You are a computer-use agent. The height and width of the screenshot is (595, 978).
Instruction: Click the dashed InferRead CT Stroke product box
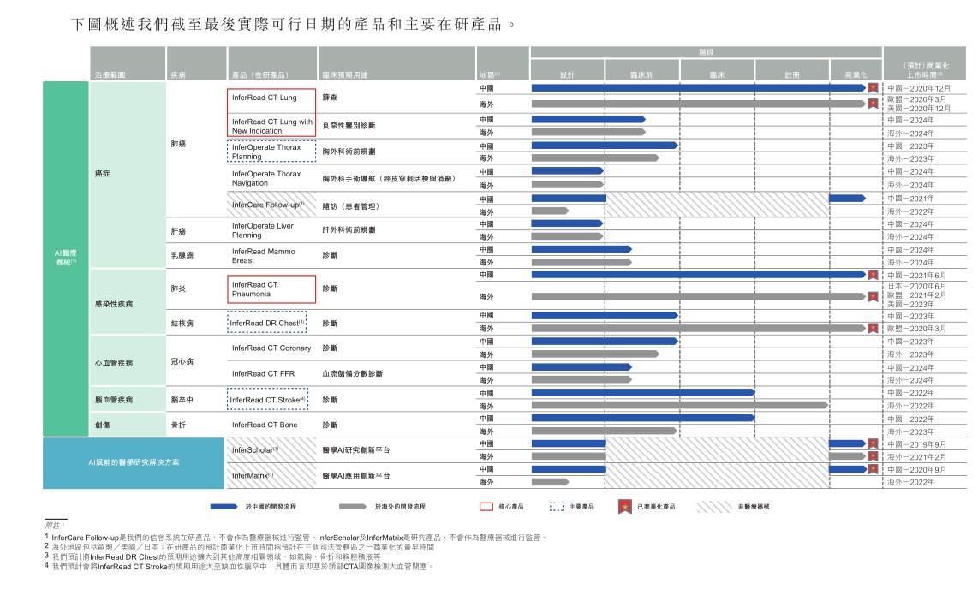click(267, 399)
